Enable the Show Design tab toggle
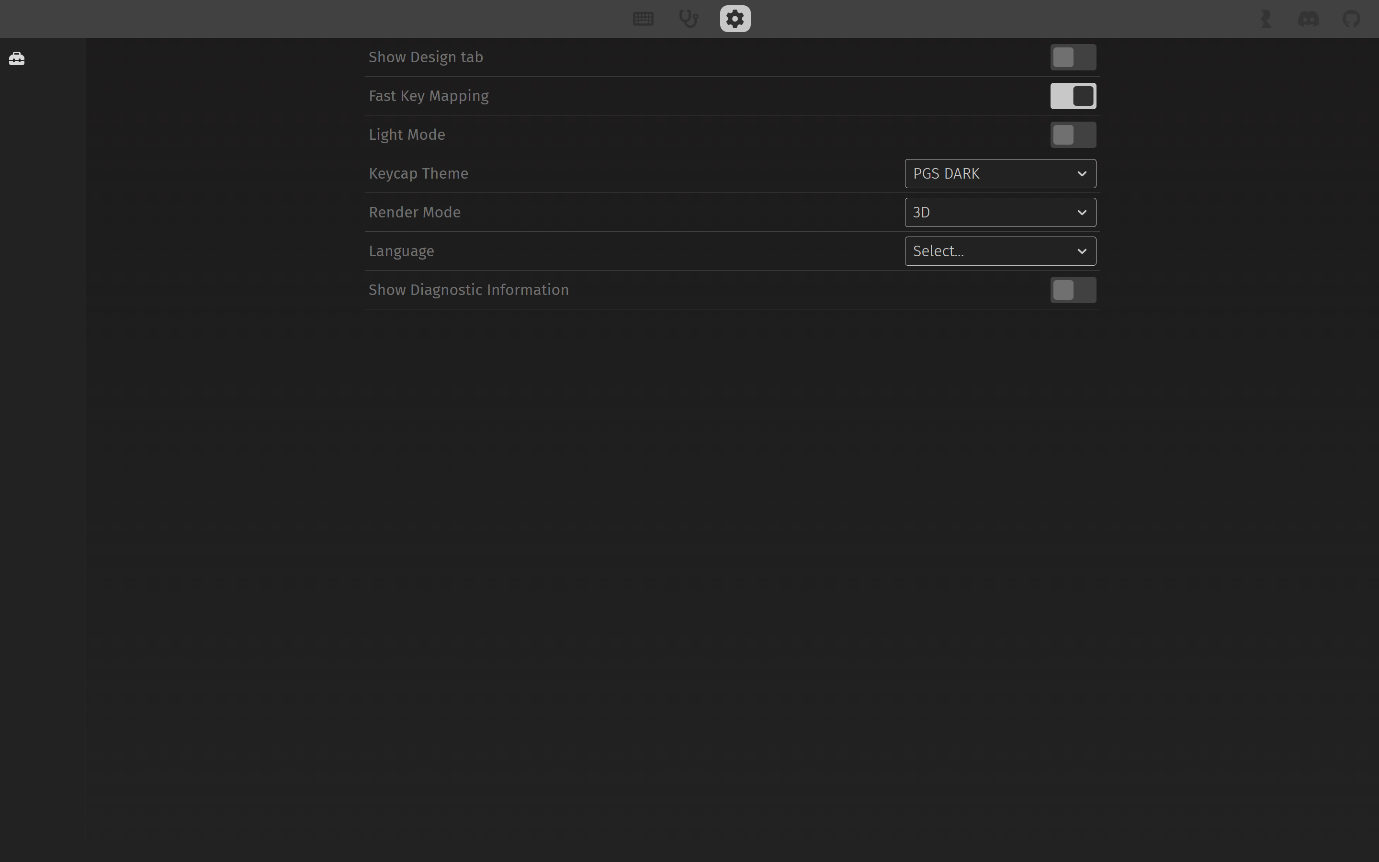 [1073, 57]
